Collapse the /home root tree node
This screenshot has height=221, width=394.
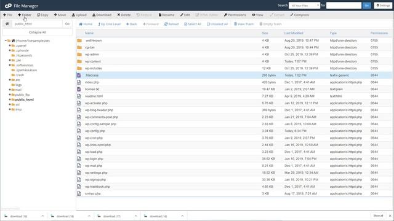(x=6, y=41)
